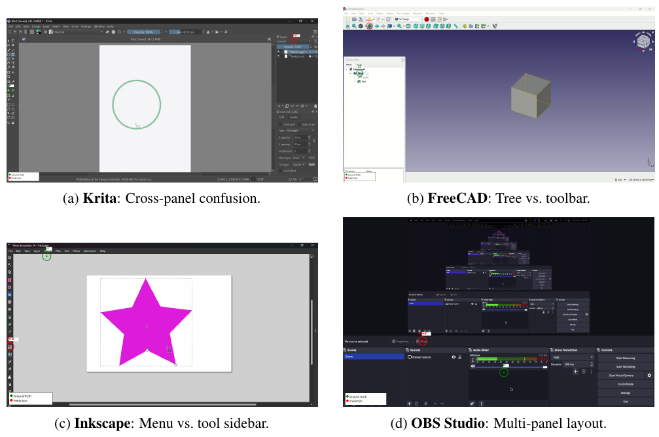659x437 pixels.
Task: Hide the Display Capture source with its eye toggle
Action: coord(453,357)
